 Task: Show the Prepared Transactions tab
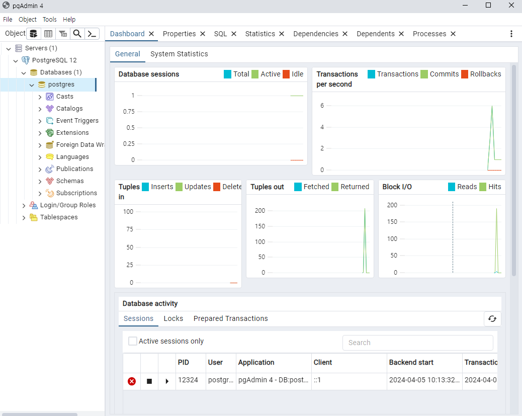(231, 318)
